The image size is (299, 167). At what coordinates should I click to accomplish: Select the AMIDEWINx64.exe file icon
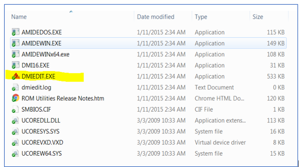coord(15,54)
